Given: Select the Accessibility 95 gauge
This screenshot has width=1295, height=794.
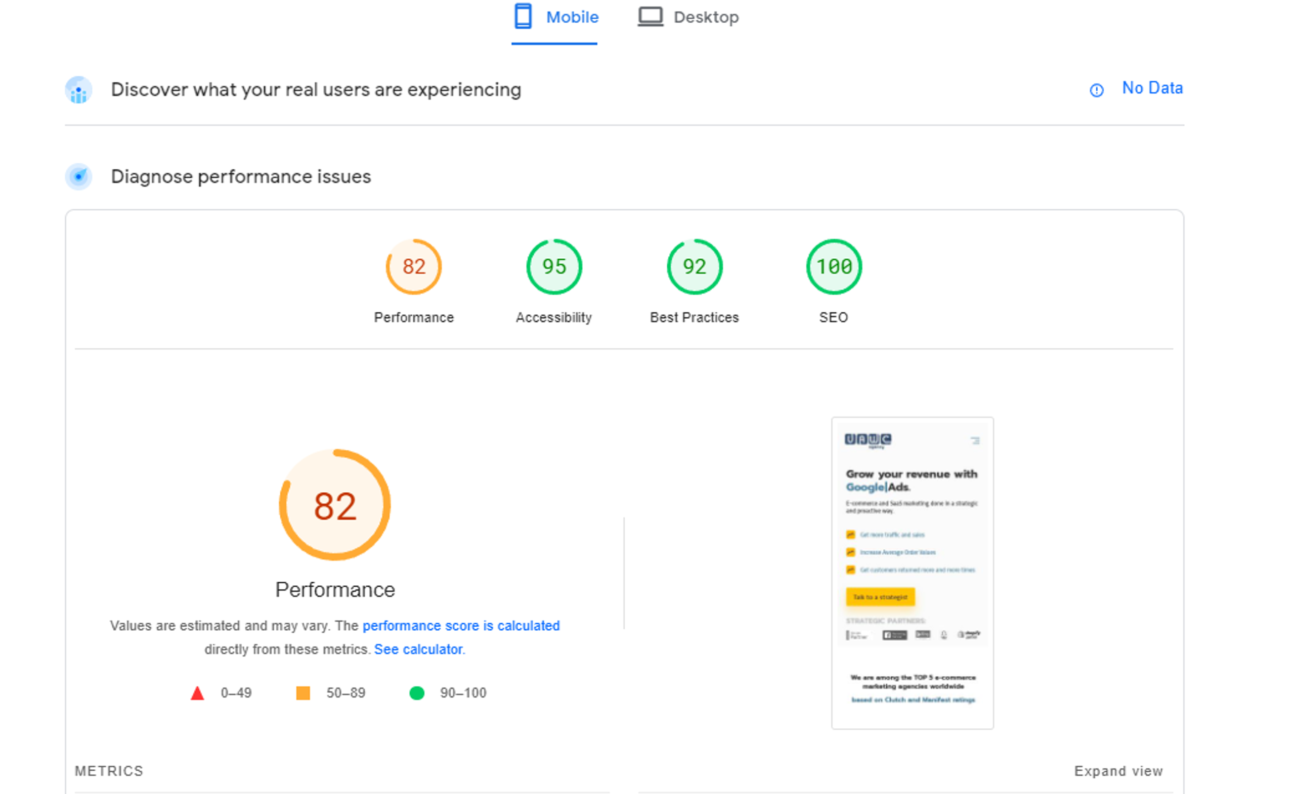Looking at the screenshot, I should pos(554,267).
